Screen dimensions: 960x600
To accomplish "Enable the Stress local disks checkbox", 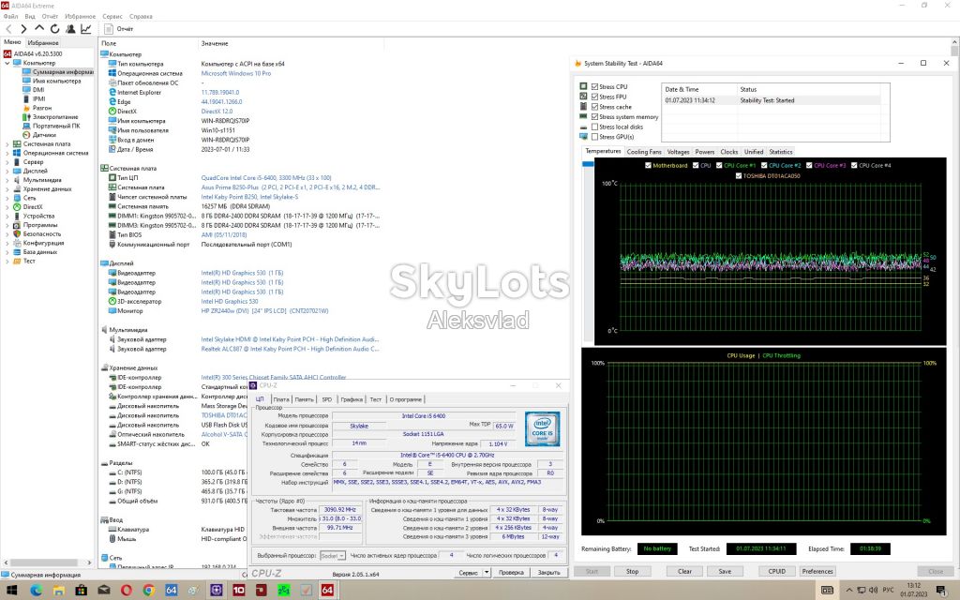I will pos(594,127).
